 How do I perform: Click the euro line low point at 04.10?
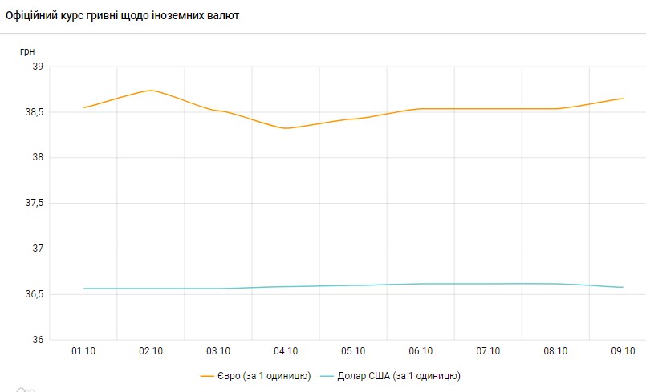click(x=286, y=128)
